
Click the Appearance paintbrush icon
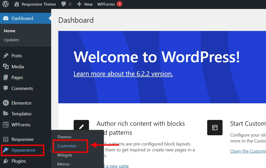point(6,150)
